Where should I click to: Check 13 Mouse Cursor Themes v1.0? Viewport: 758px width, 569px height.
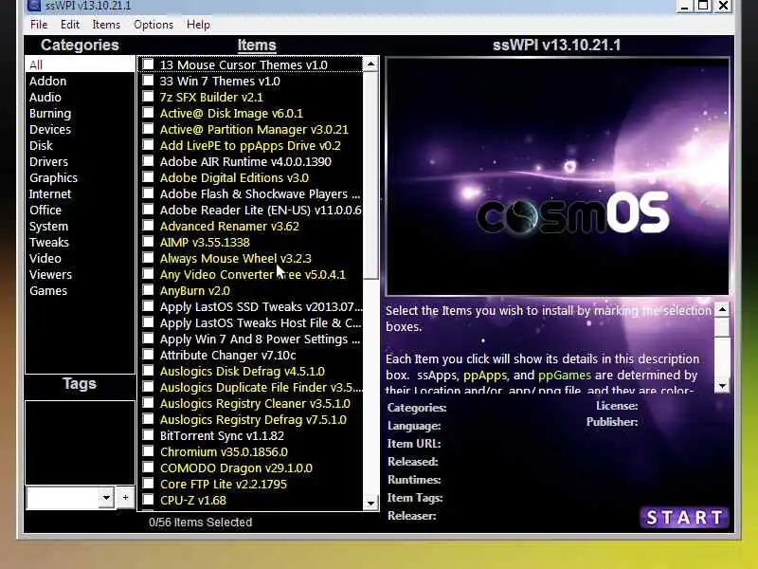[148, 64]
